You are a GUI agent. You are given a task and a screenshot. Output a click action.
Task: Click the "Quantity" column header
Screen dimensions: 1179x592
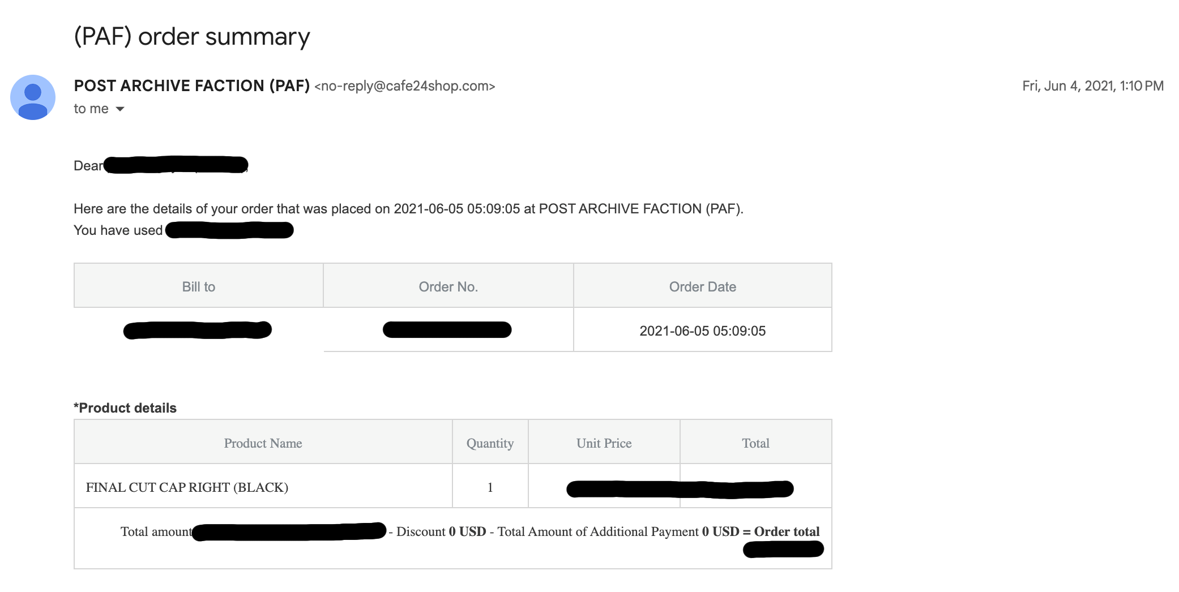[490, 443]
